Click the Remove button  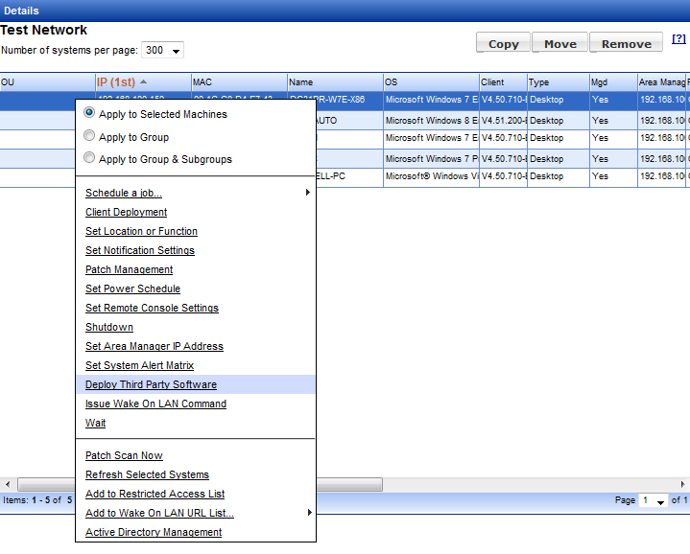[x=626, y=43]
